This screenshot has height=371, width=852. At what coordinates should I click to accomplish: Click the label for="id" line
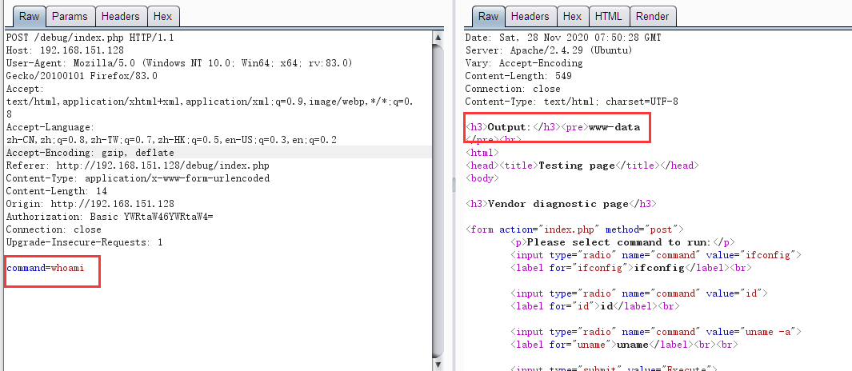click(595, 305)
